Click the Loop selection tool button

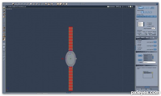tap(138, 17)
